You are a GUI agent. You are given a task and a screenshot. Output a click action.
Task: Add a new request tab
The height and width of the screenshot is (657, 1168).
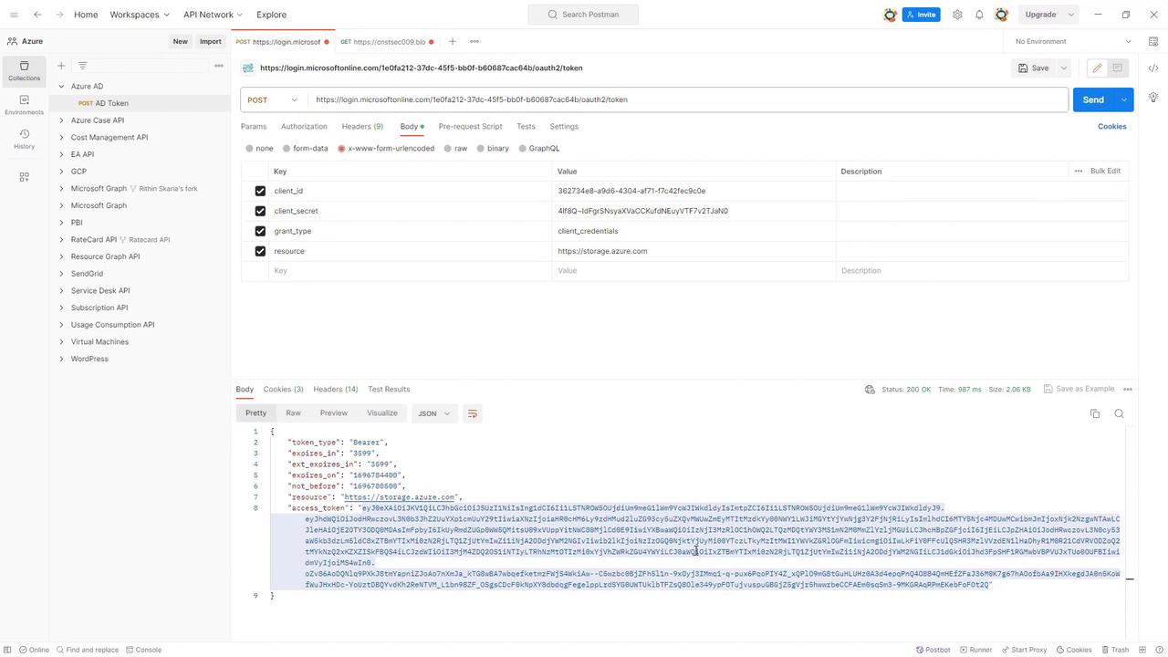[452, 41]
